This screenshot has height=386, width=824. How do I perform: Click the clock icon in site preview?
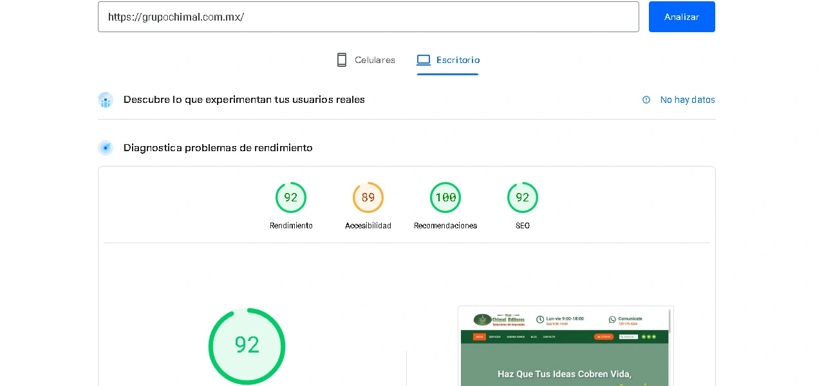pyautogui.click(x=540, y=319)
